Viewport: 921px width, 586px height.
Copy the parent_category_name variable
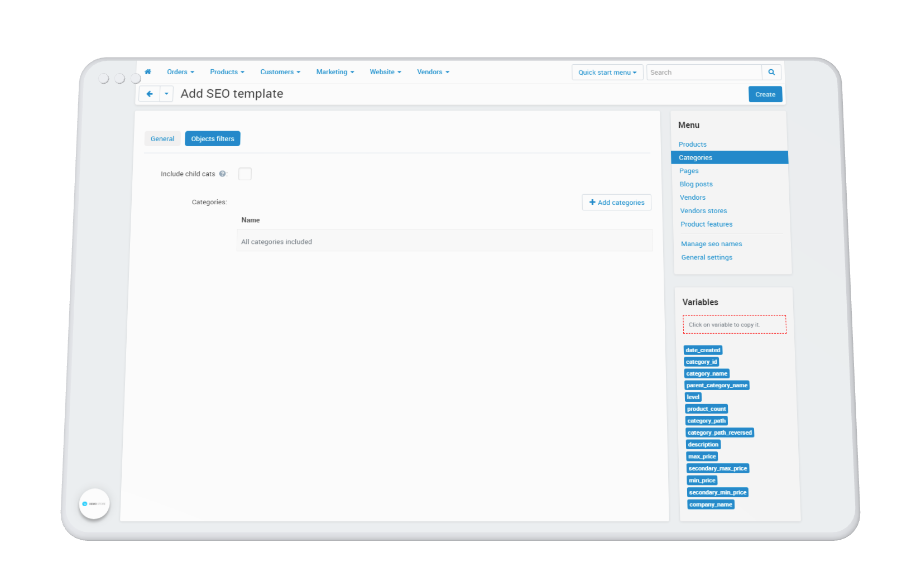pos(717,386)
